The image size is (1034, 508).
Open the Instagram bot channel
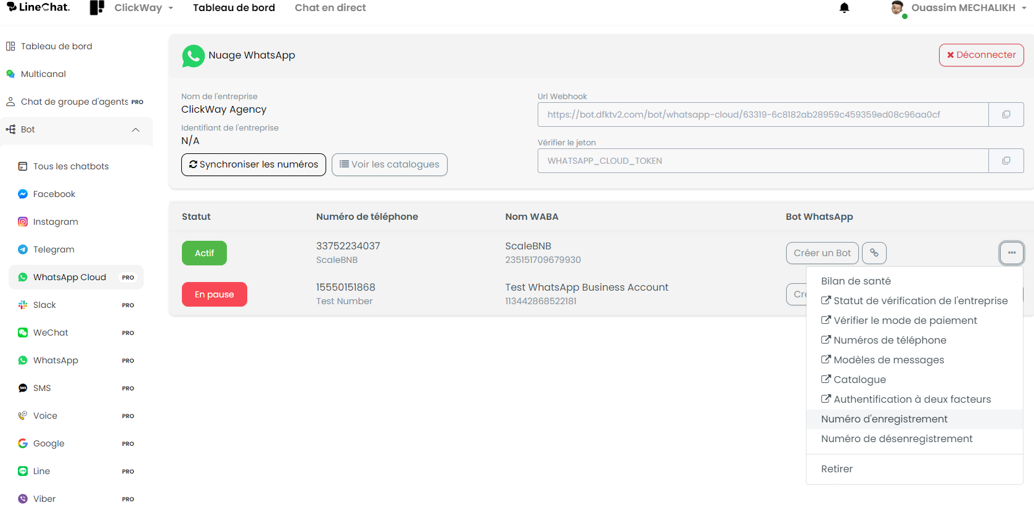point(55,222)
